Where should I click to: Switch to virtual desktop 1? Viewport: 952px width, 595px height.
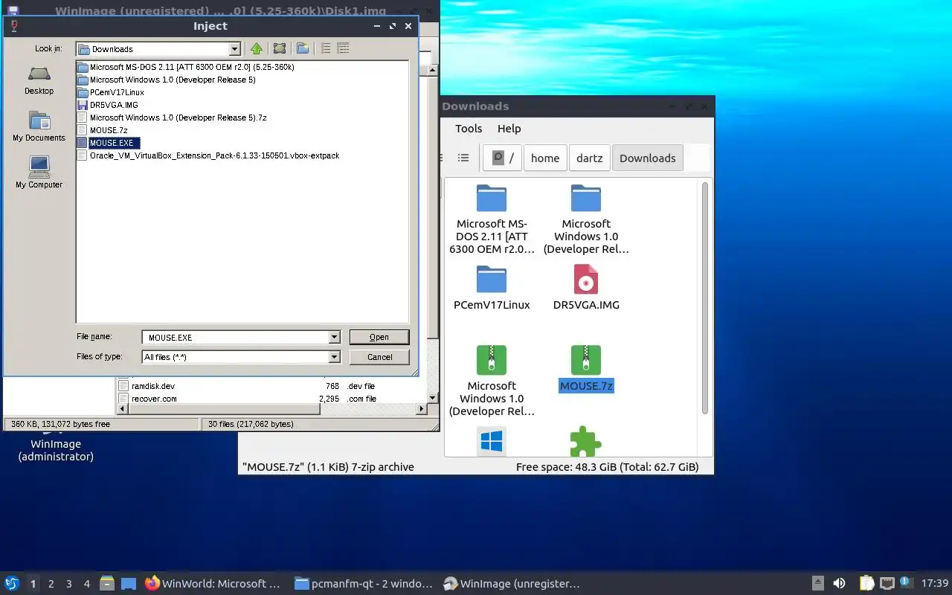[33, 584]
